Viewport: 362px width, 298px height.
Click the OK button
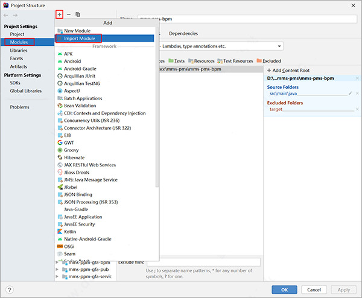[x=284, y=290]
